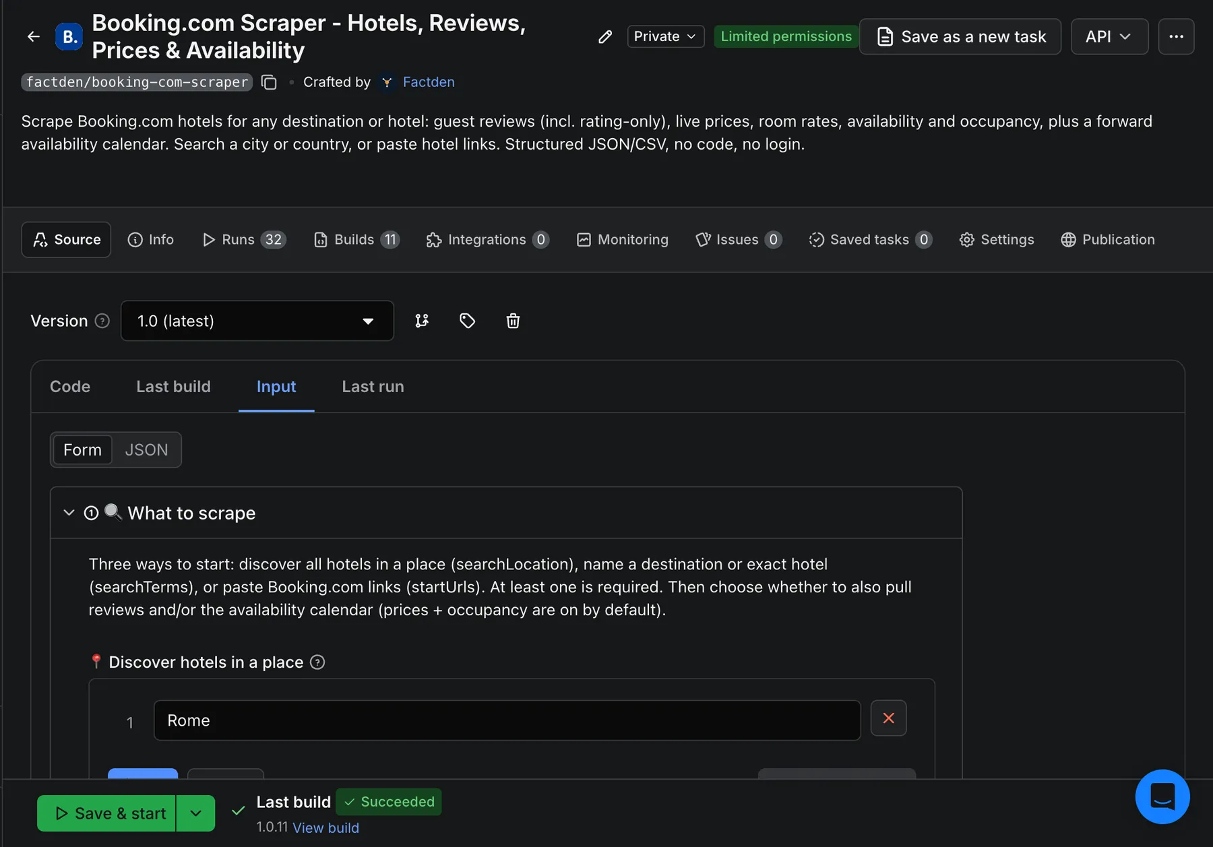
Task: Edit actor title with pencil icon
Action: (x=605, y=36)
